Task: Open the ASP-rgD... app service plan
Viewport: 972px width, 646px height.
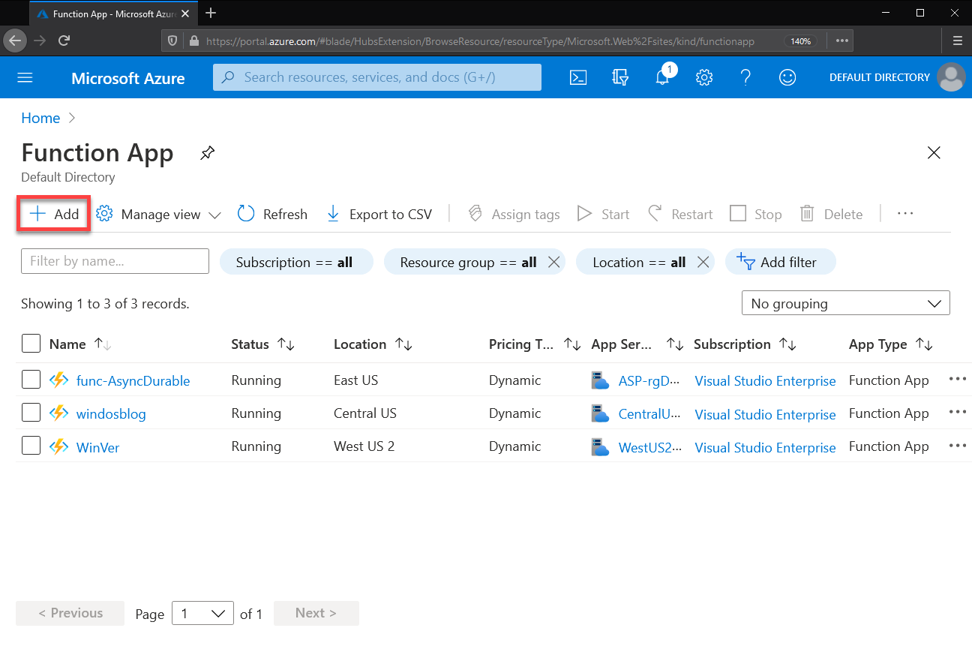Action: coord(649,380)
